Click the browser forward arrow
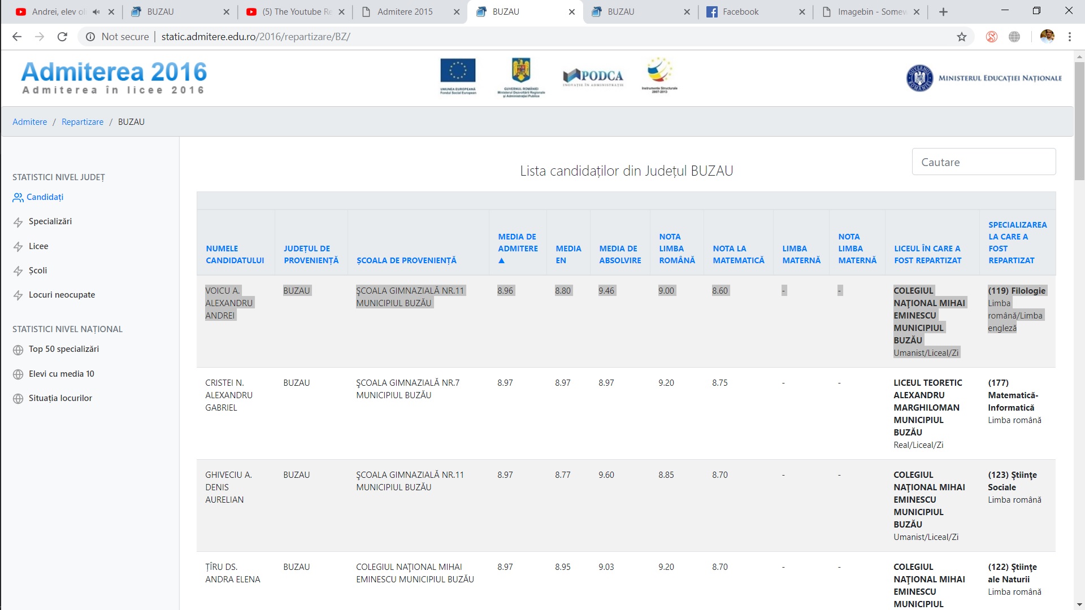 tap(40, 37)
